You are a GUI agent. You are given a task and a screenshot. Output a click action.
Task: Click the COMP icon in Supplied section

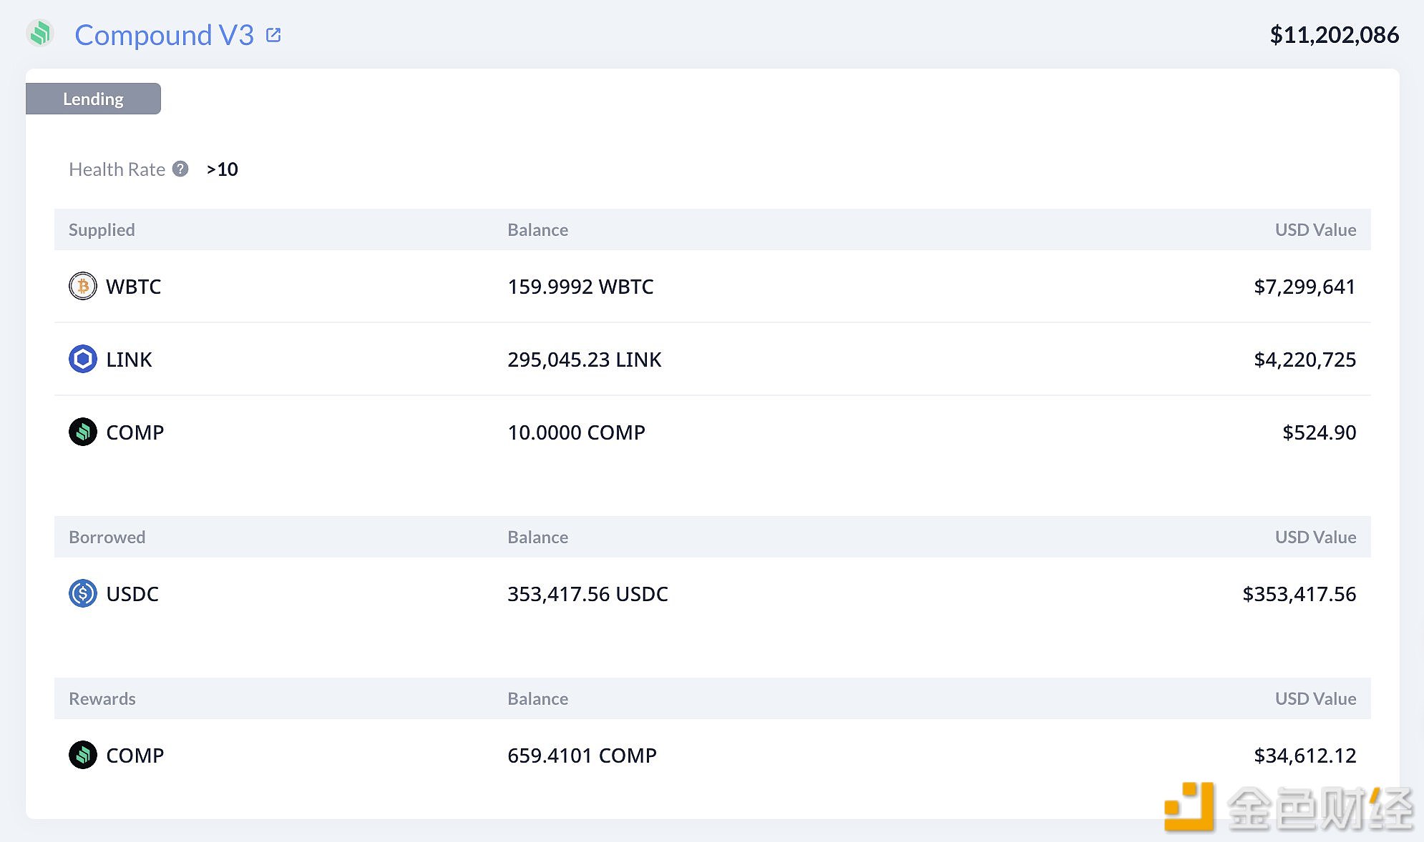(83, 432)
